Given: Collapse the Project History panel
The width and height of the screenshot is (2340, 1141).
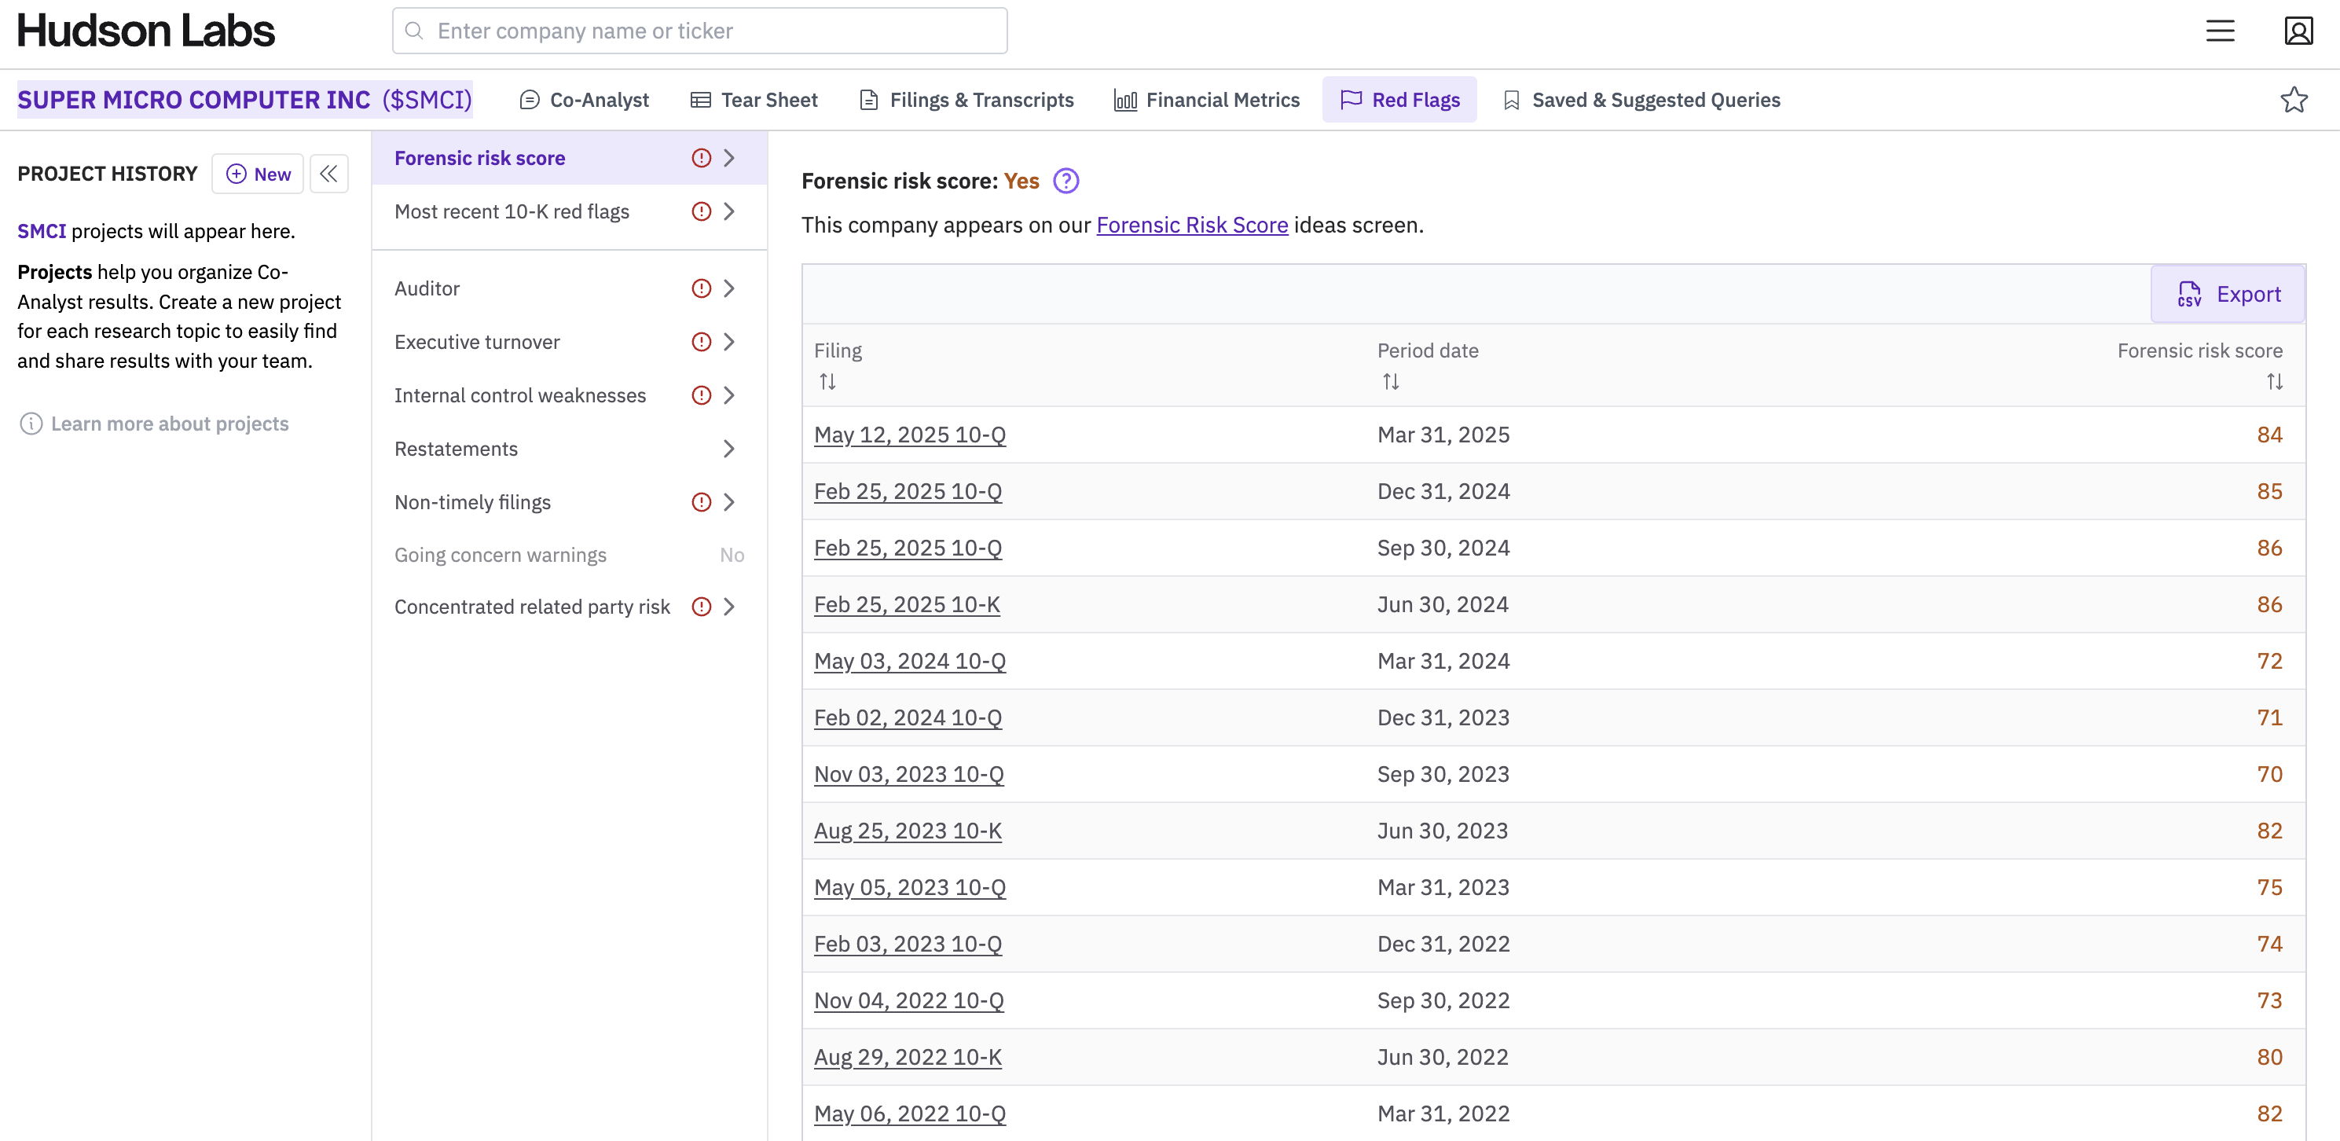Looking at the screenshot, I should click(x=328, y=174).
